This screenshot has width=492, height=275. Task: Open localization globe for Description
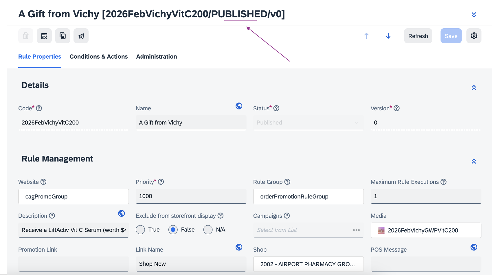pyautogui.click(x=122, y=213)
